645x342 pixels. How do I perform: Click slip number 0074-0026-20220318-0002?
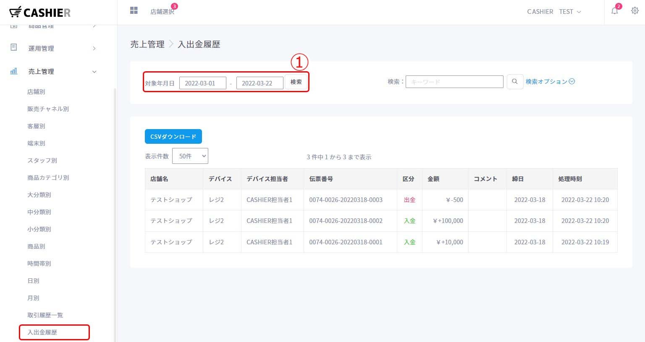click(x=346, y=221)
